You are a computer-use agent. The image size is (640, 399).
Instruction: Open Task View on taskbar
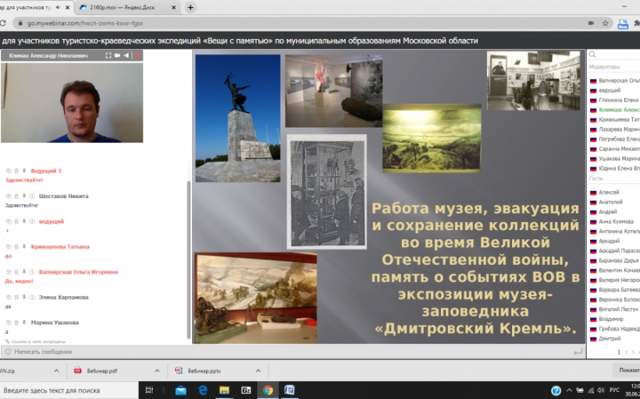(x=149, y=390)
